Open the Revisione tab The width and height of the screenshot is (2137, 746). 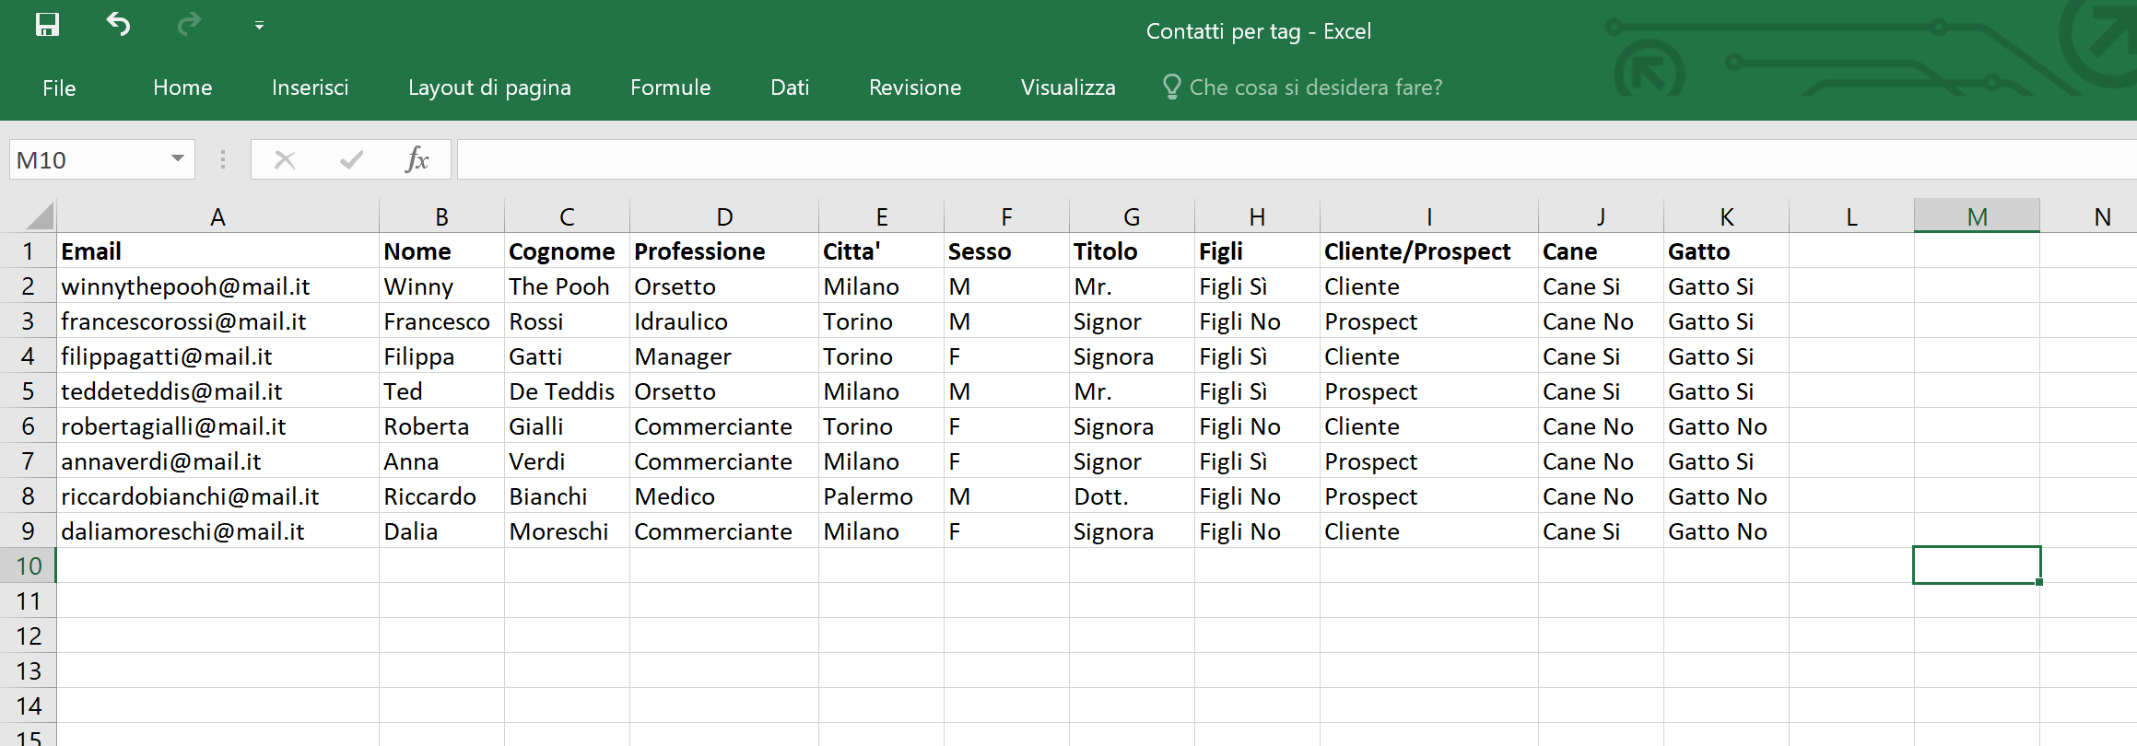915,87
